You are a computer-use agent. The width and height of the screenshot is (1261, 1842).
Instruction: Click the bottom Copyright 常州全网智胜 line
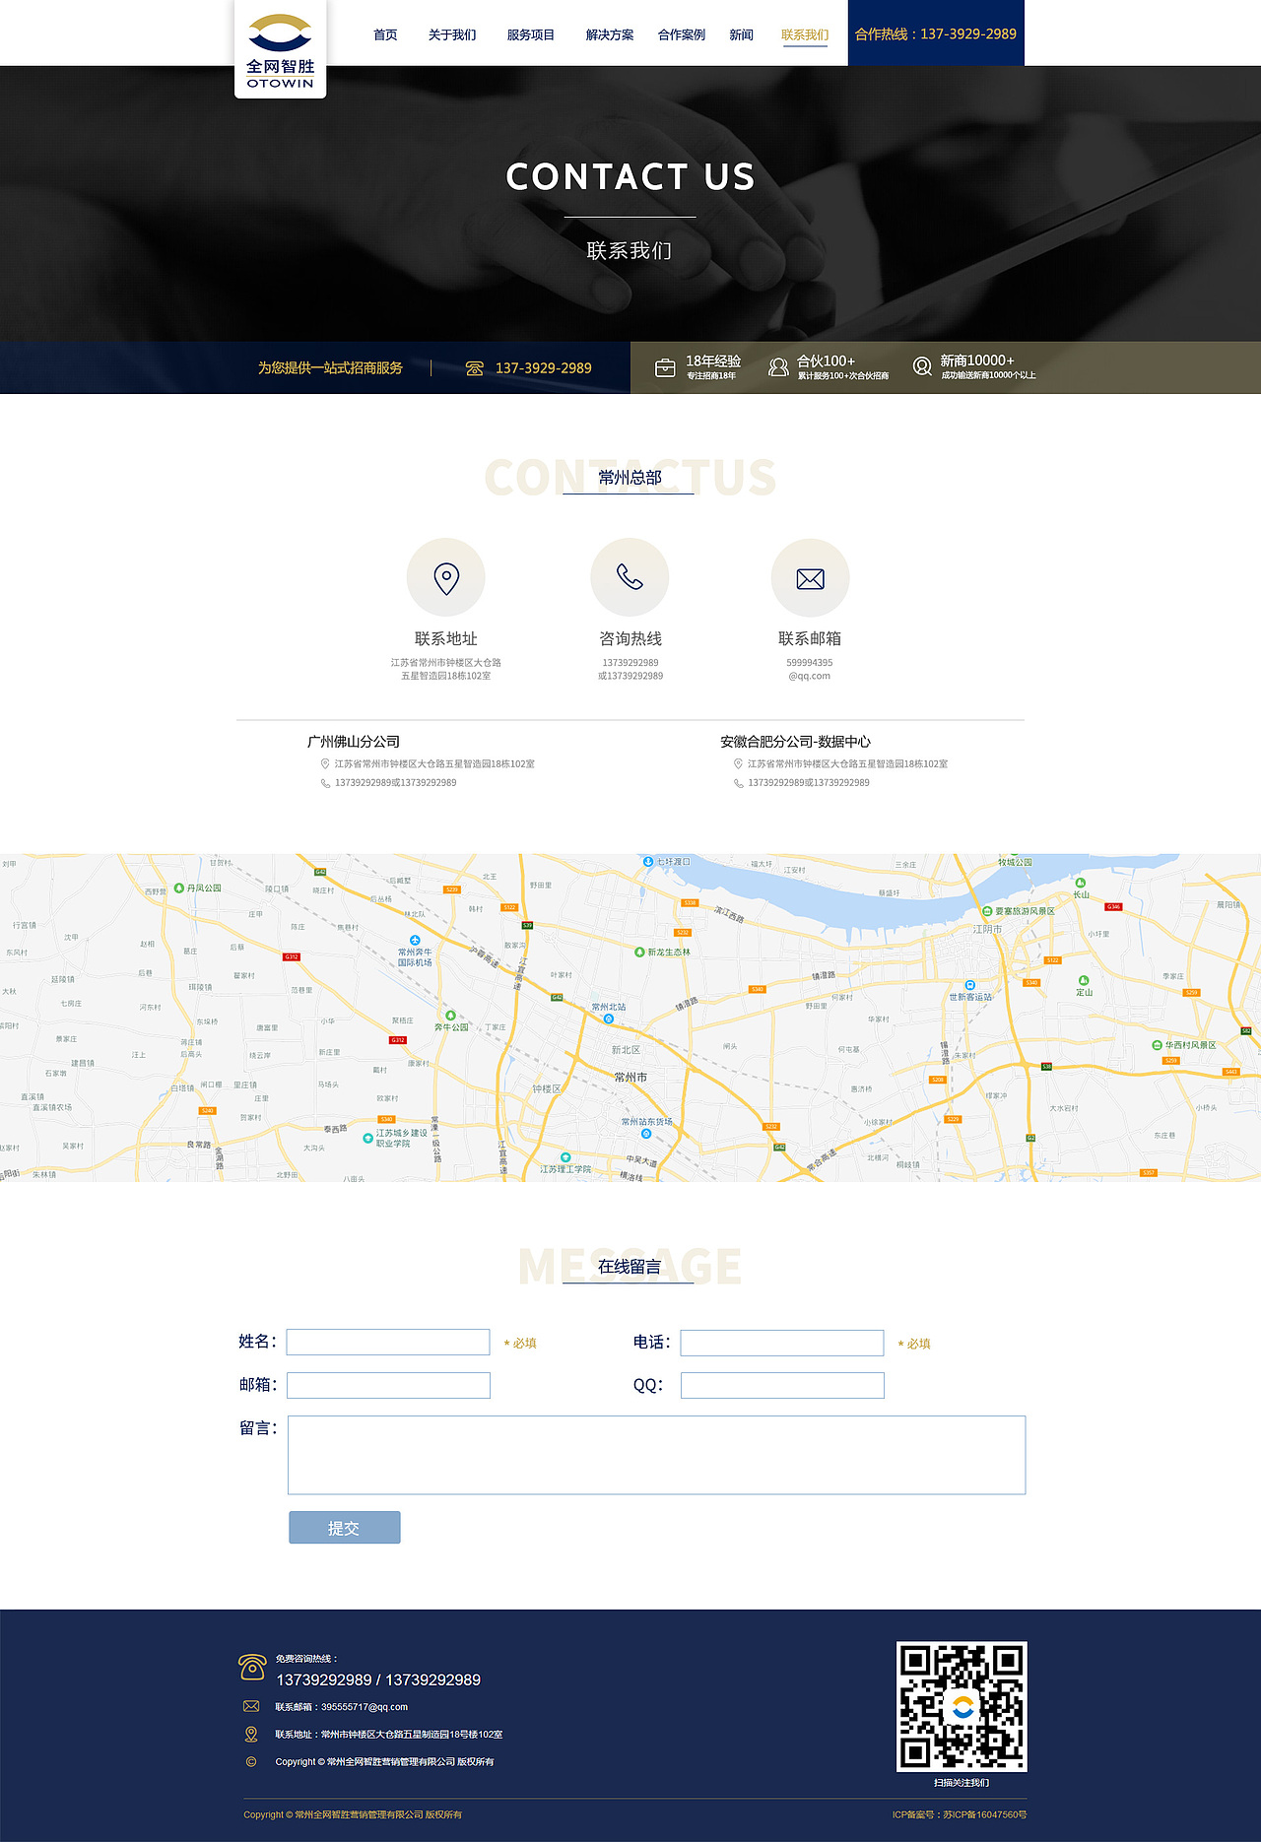pyautogui.click(x=353, y=1814)
